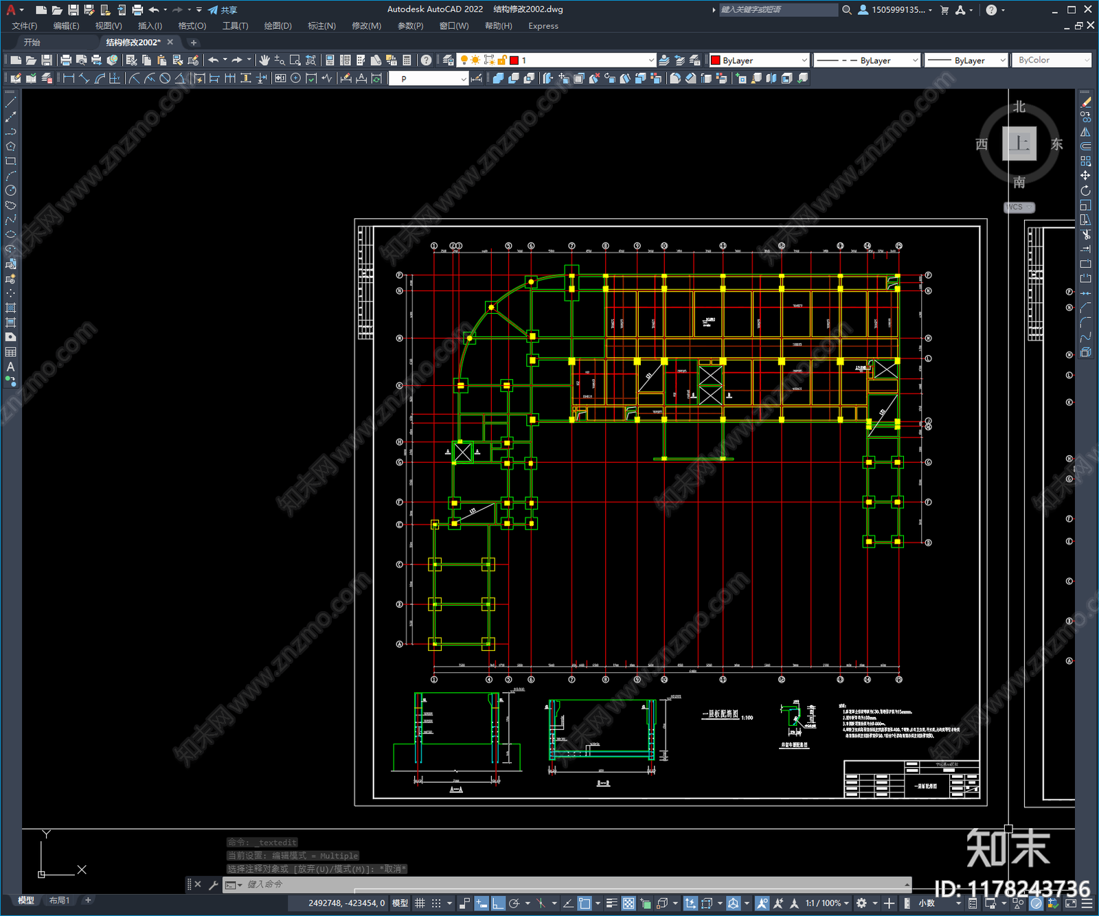Click the Save icon in standard toolbar
This screenshot has height=916, width=1099.
pos(46,60)
